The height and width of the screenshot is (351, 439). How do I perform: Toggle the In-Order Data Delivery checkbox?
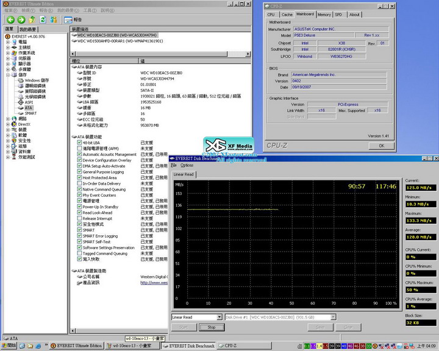pos(79,183)
